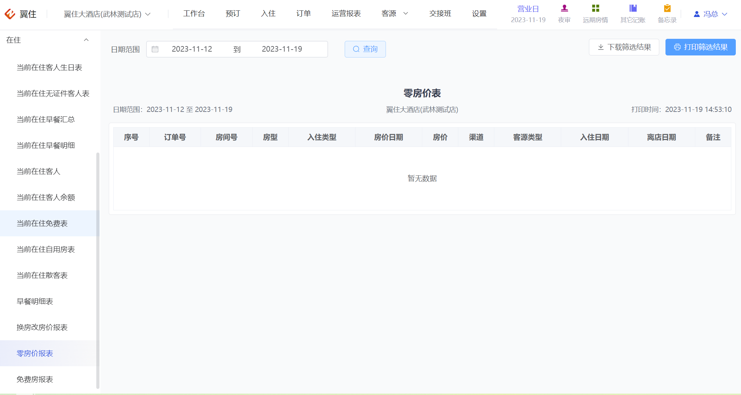Click the magnifier icon in 查询 button
This screenshot has width=741, height=395.
[356, 49]
